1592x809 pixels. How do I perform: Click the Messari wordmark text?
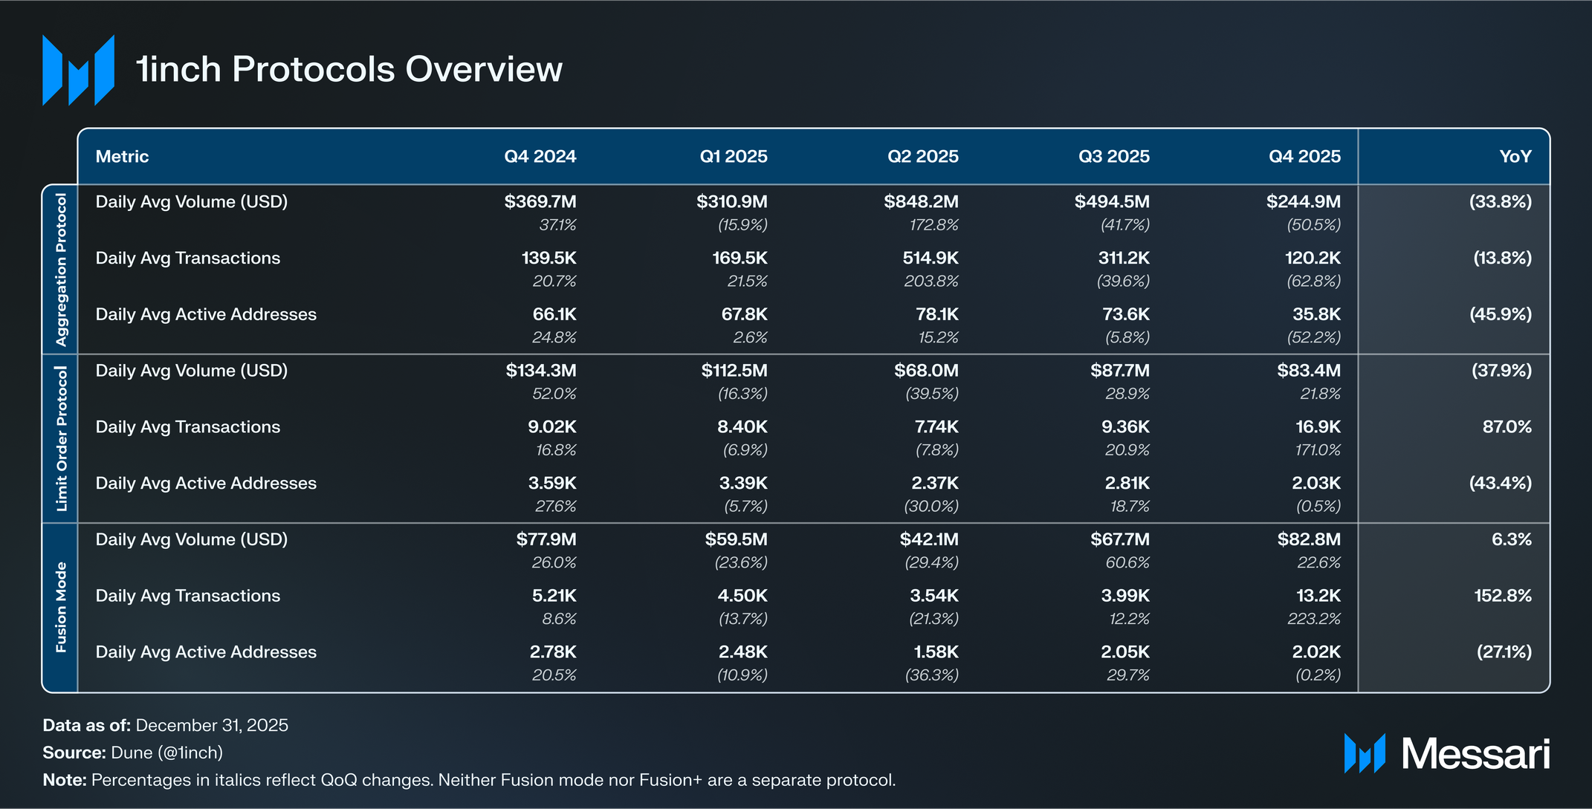click(1475, 753)
